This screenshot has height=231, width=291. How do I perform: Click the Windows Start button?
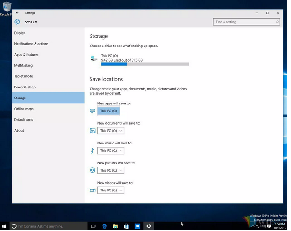(5, 226)
